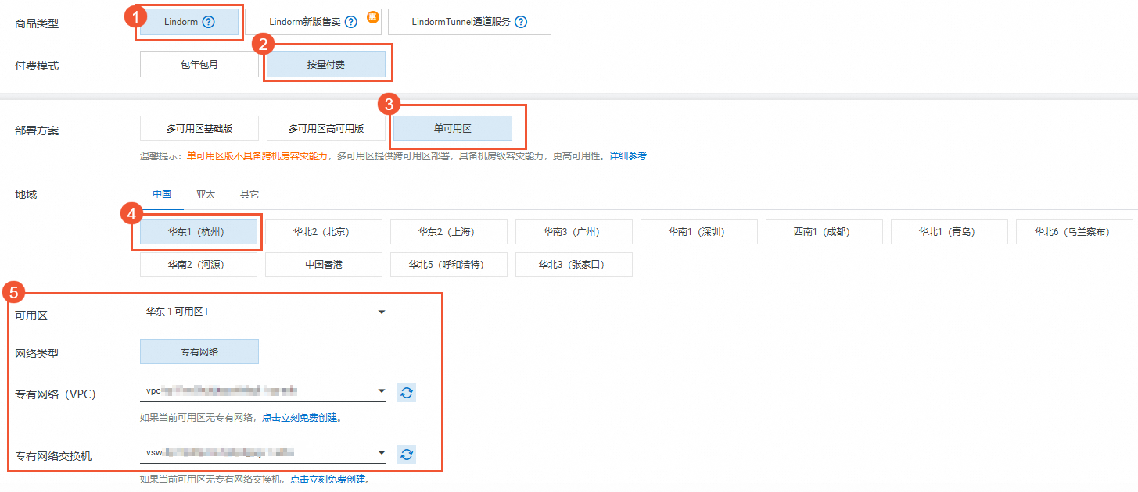The height and width of the screenshot is (492, 1138).
Task: Select region 华北2（北京）
Action: tap(324, 232)
